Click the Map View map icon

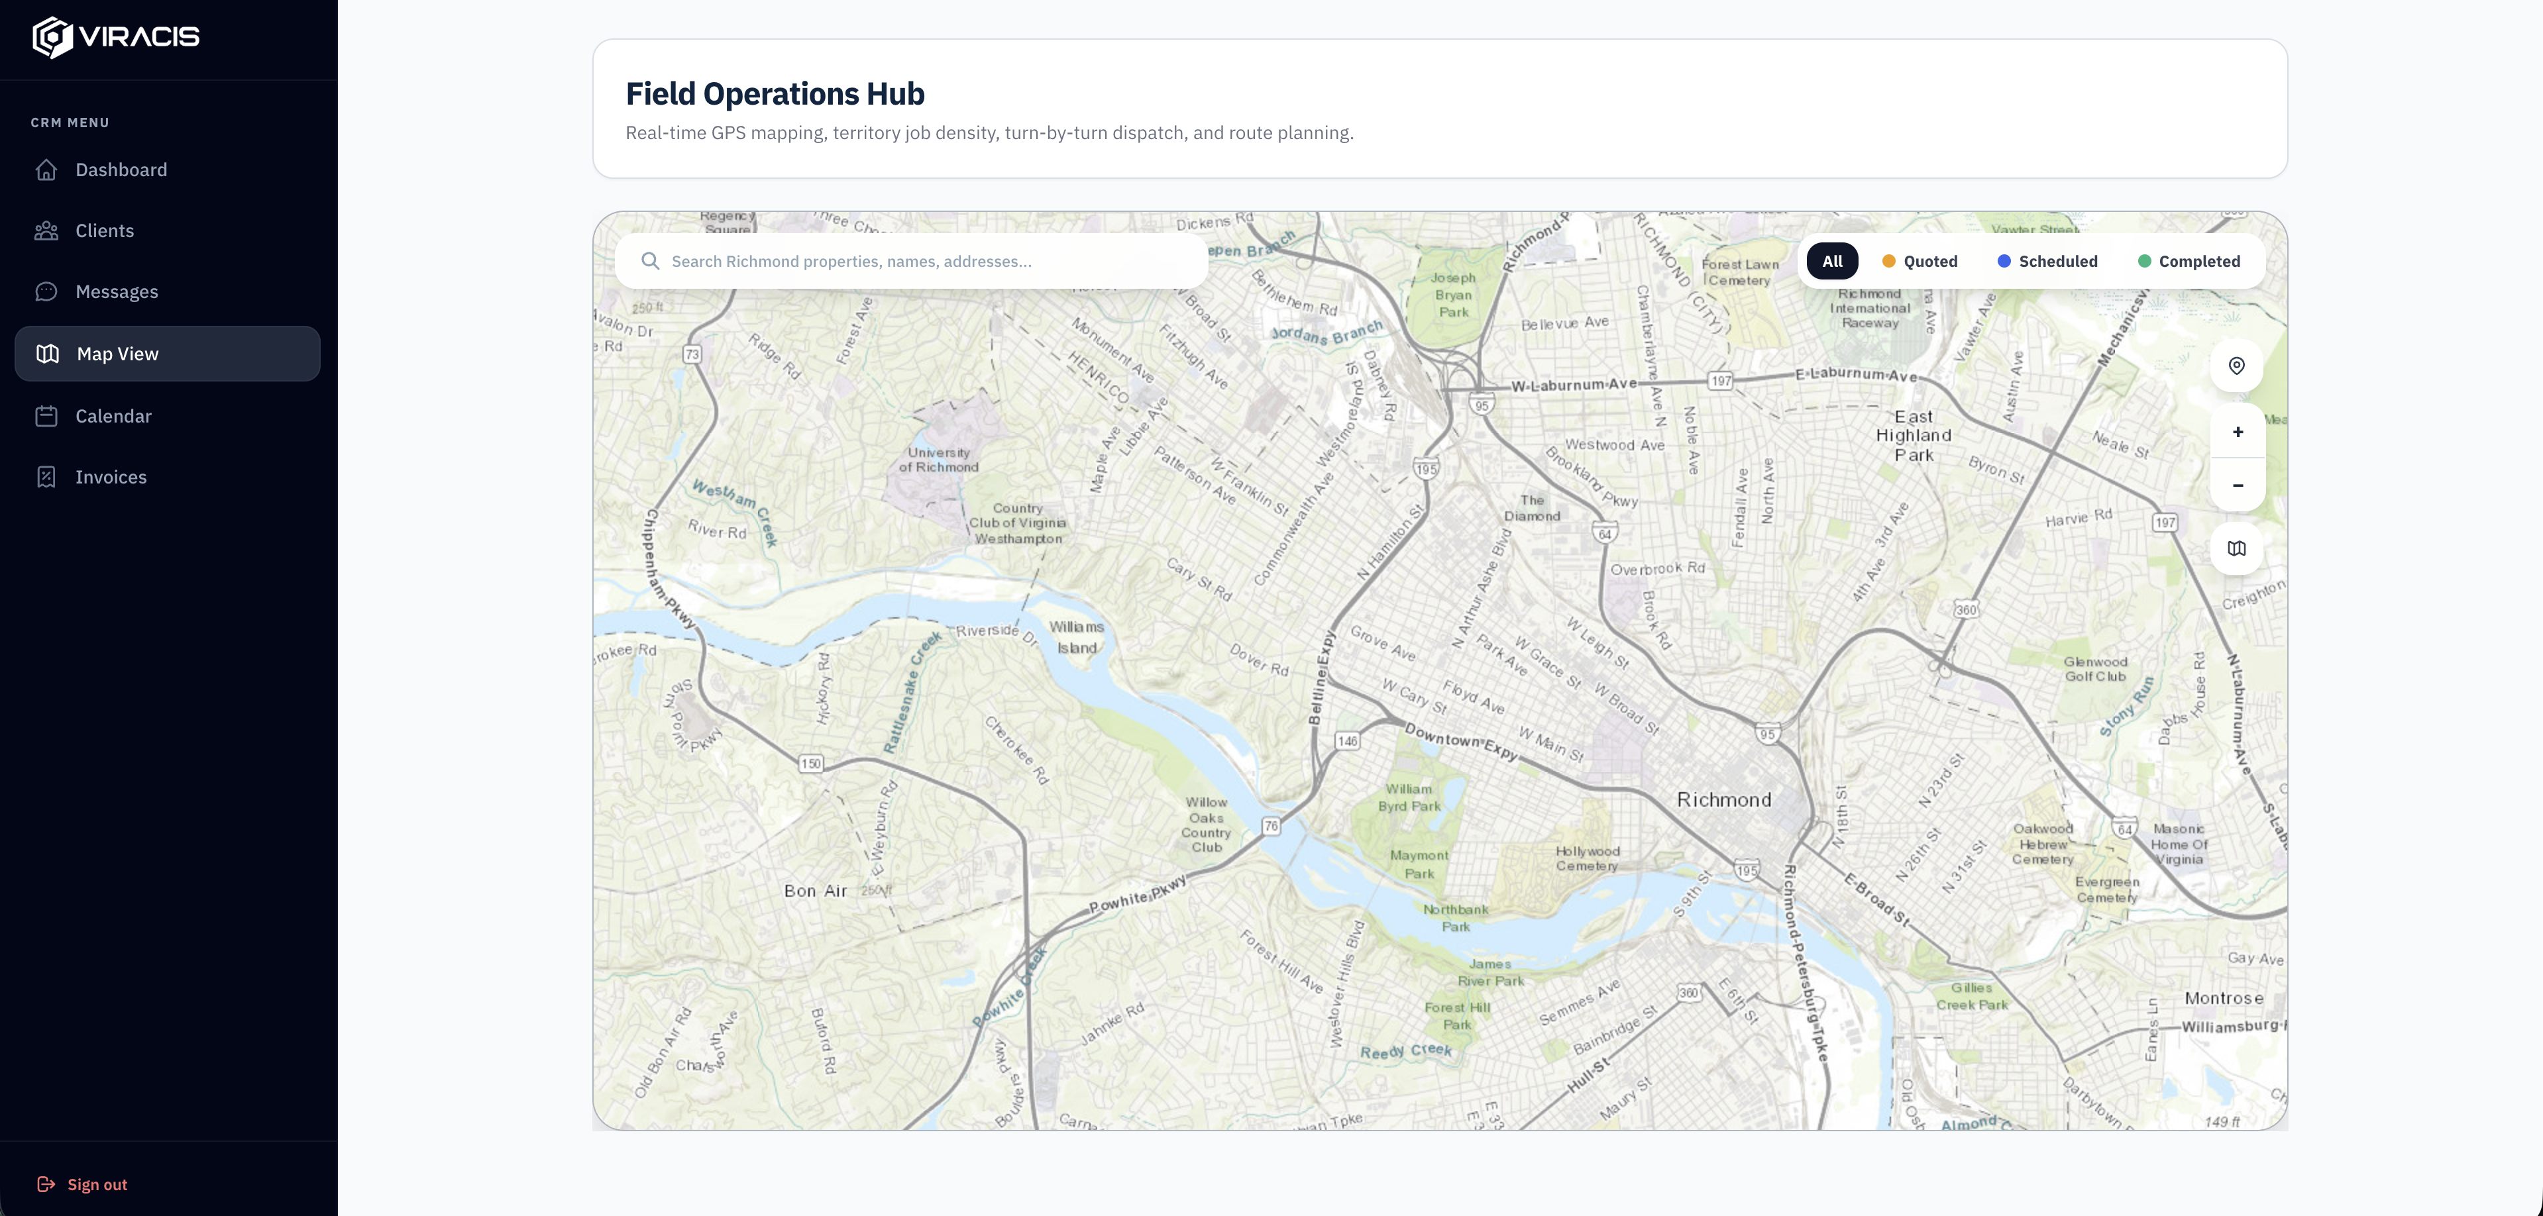(x=48, y=354)
